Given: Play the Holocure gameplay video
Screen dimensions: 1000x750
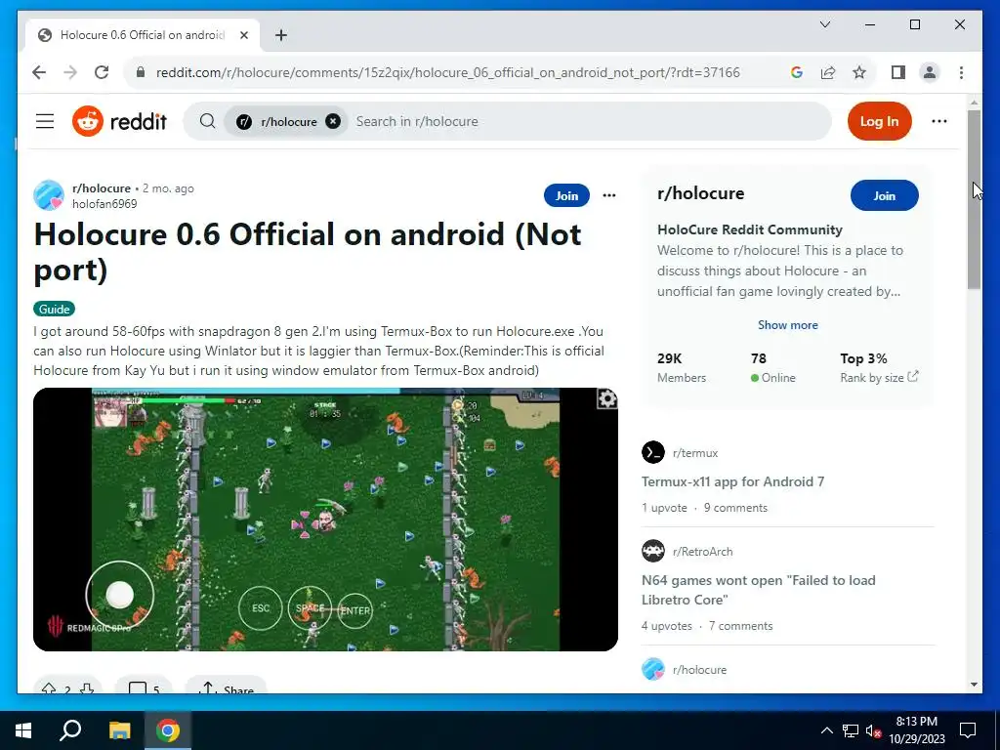Looking at the screenshot, I should click(325, 520).
